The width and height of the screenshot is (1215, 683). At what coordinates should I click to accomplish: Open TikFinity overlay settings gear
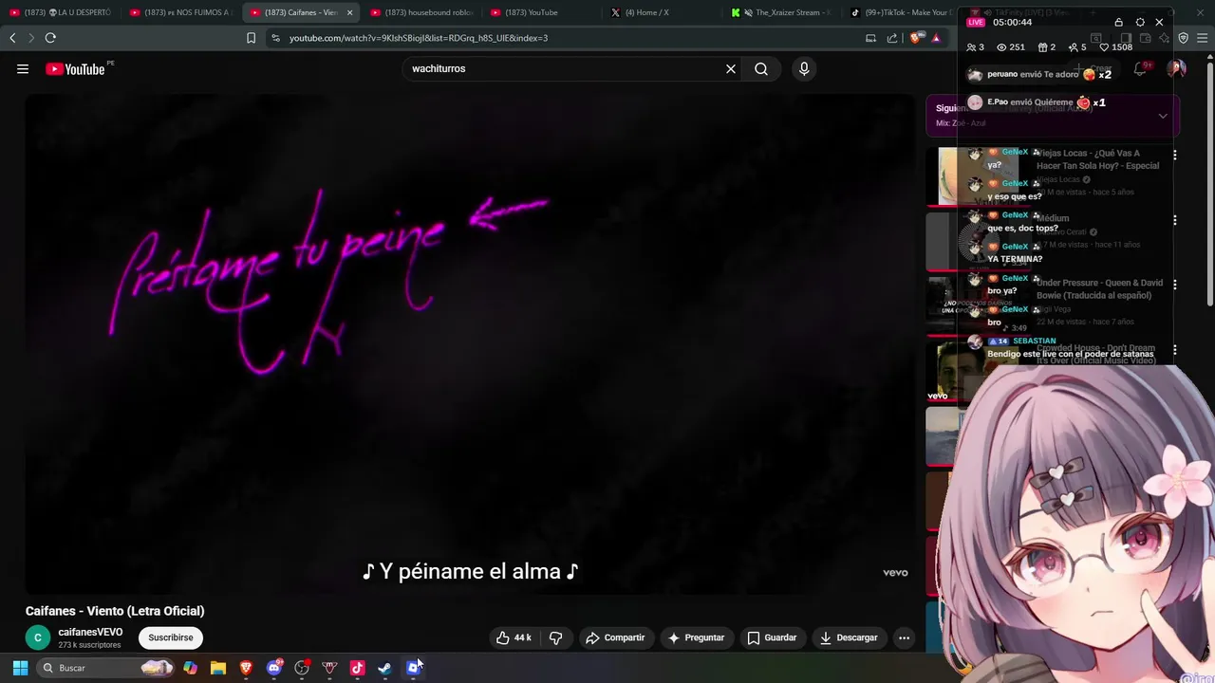click(1140, 22)
